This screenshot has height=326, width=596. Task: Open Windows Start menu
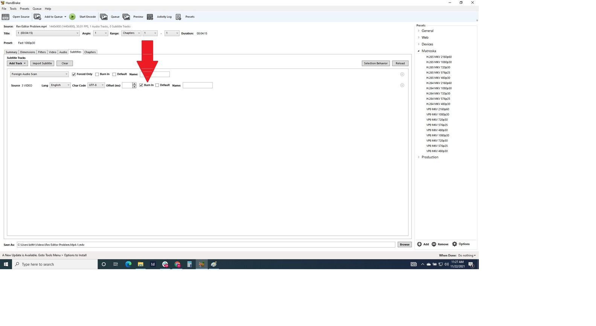pos(6,264)
